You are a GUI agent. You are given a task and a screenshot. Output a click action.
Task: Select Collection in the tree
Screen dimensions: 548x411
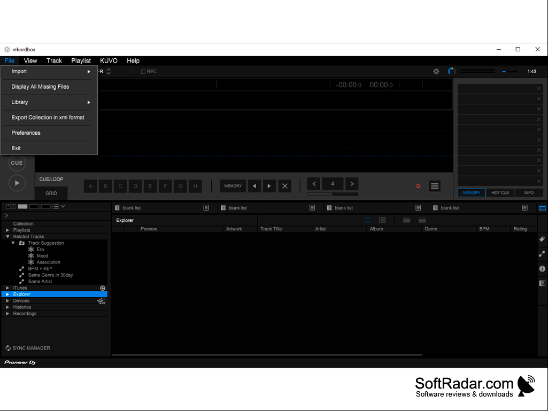pos(24,224)
